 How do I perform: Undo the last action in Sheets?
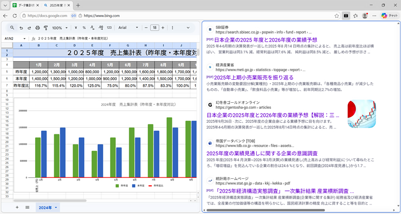(21, 28)
